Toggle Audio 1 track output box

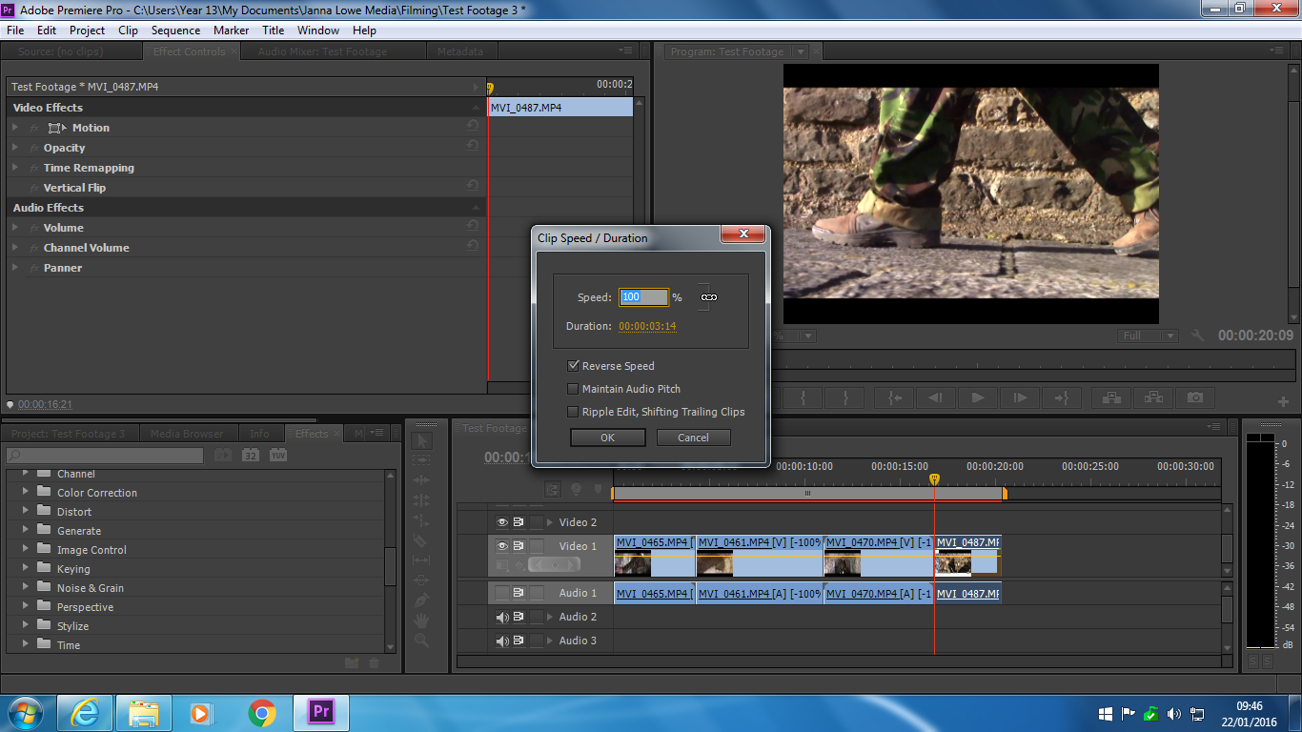[502, 593]
